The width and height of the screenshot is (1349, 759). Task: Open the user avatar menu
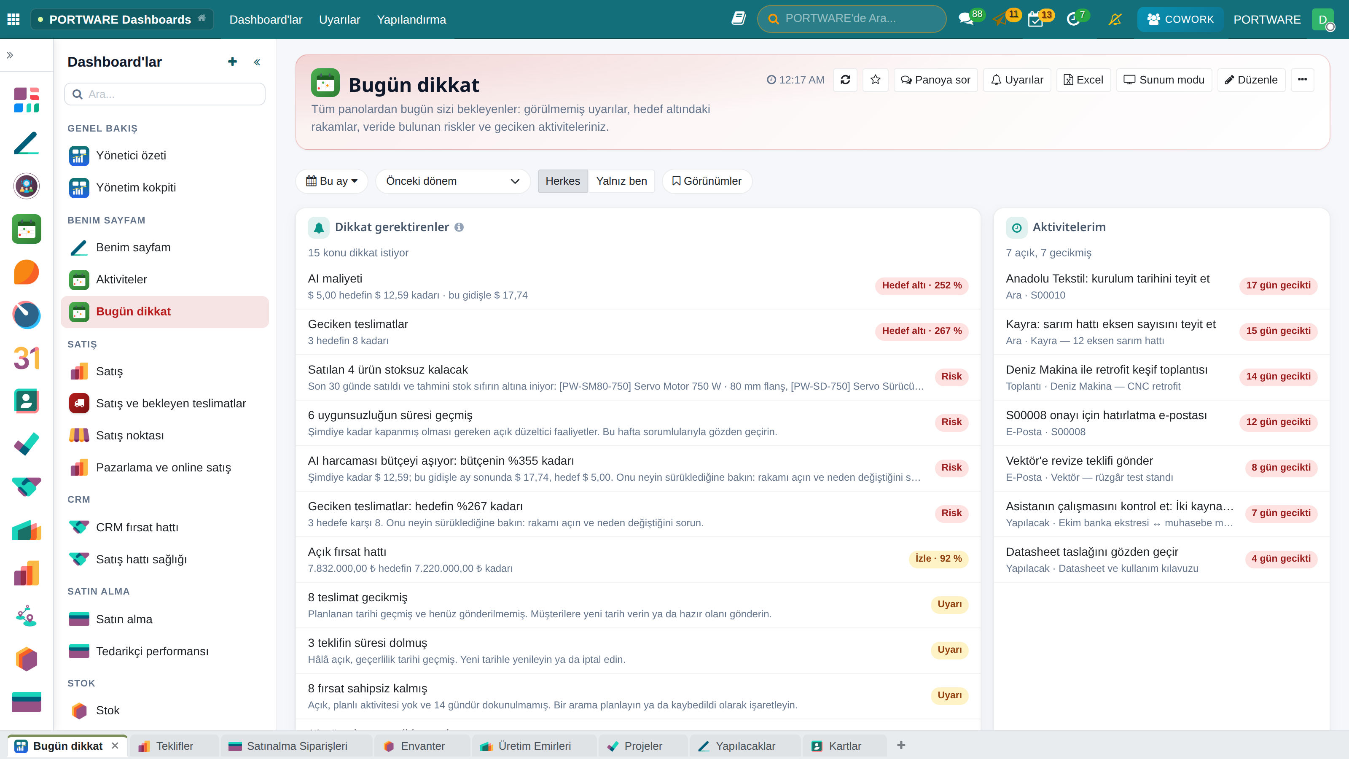tap(1323, 19)
